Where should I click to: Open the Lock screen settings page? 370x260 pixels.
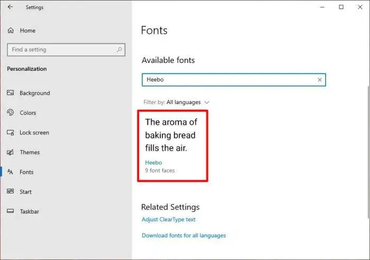click(x=34, y=133)
